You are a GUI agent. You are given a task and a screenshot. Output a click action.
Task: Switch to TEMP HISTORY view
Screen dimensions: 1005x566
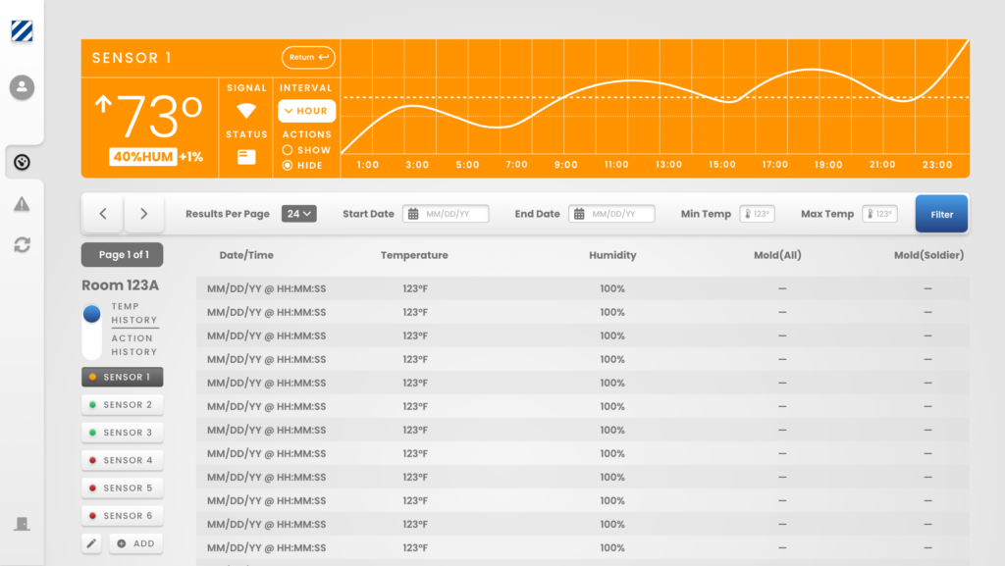pos(133,313)
